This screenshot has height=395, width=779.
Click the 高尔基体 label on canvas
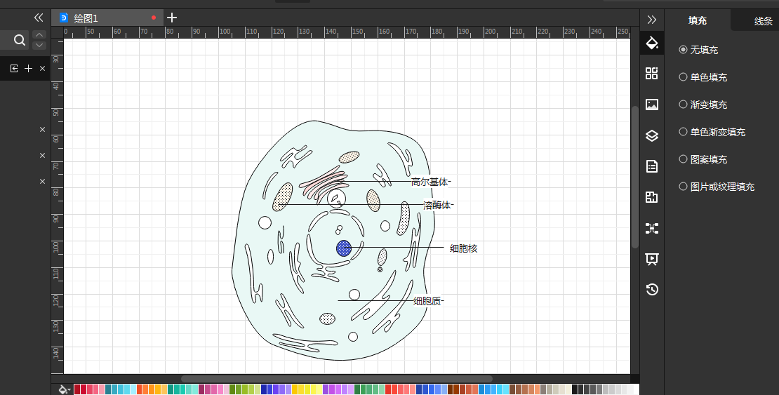[430, 182]
